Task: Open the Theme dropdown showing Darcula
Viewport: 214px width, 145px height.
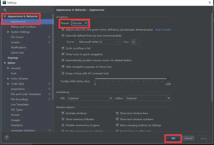Action: (x=79, y=23)
